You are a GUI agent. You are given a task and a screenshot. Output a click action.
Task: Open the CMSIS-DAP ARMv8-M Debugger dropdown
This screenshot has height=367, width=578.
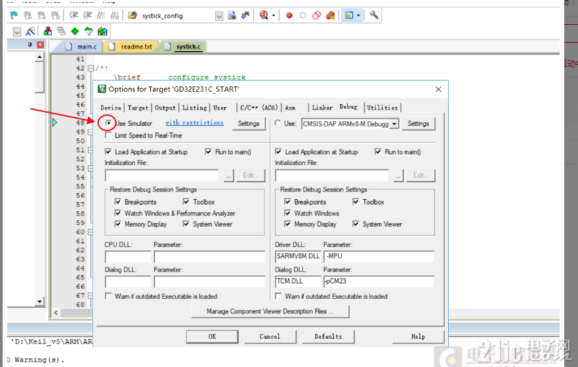tap(394, 124)
